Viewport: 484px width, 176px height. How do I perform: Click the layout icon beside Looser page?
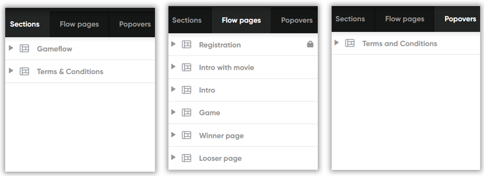click(x=187, y=158)
